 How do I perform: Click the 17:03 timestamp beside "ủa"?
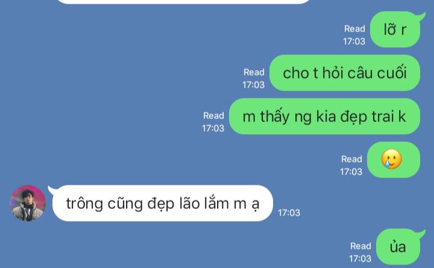[x=360, y=258]
